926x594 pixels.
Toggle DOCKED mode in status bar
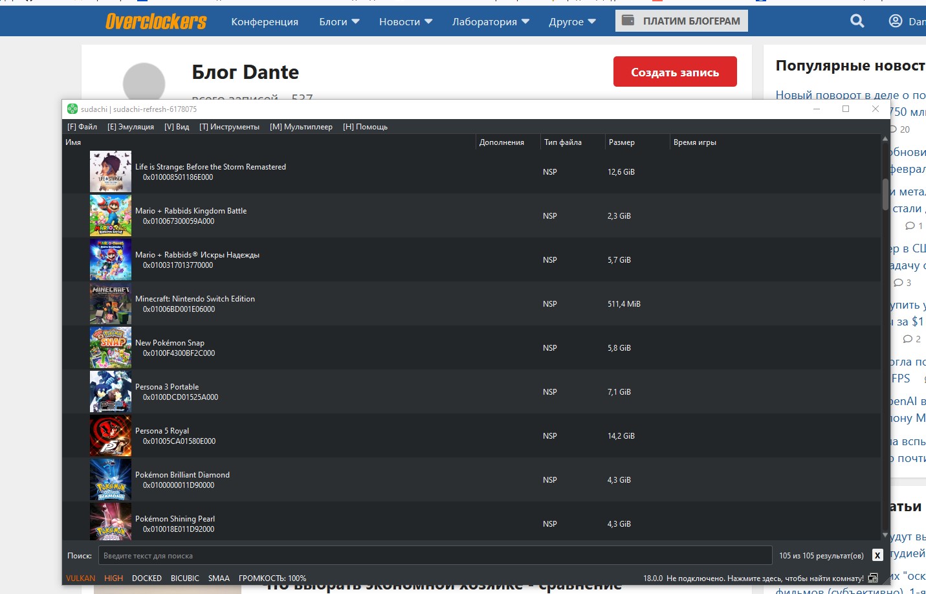click(147, 578)
